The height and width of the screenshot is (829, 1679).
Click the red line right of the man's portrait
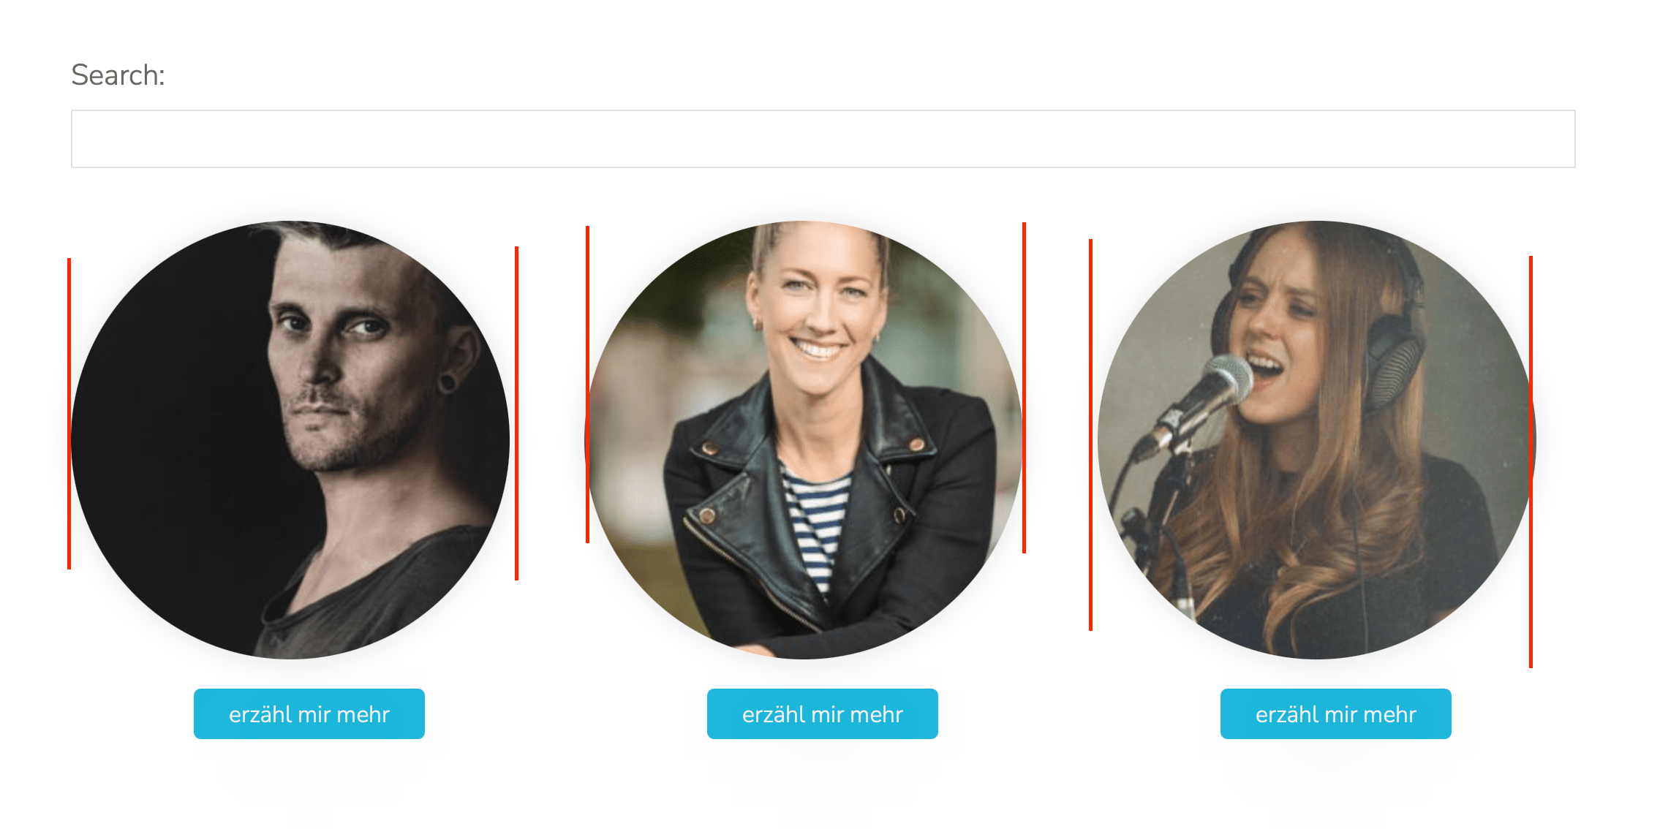coord(516,414)
